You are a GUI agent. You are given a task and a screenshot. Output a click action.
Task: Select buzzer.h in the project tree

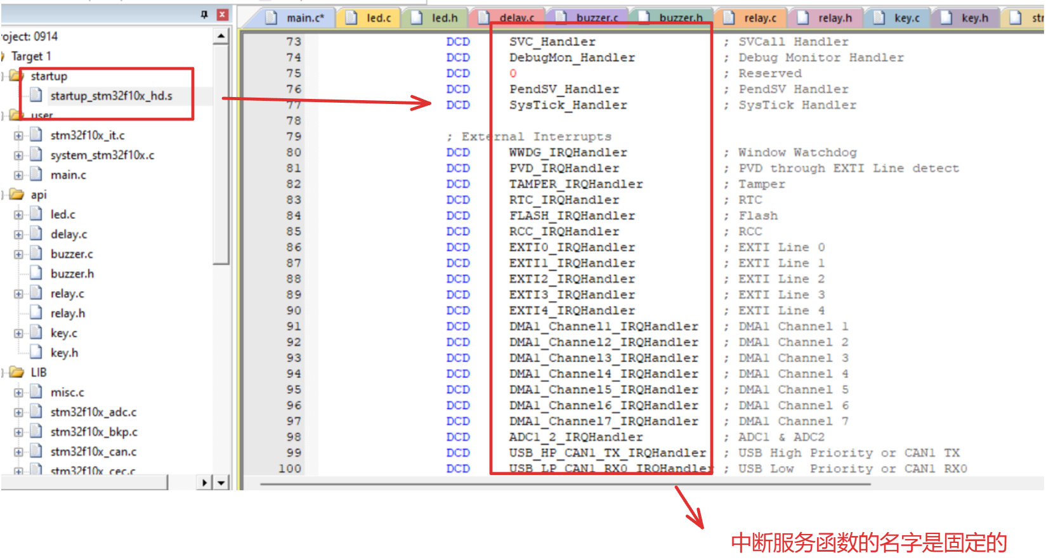72,273
